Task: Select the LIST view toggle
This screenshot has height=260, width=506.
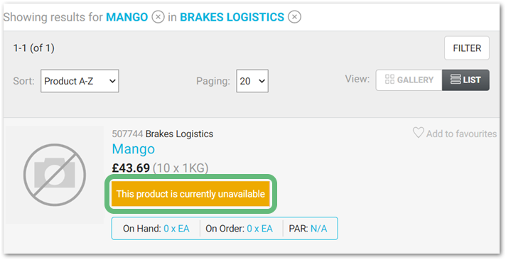Action: [x=465, y=80]
